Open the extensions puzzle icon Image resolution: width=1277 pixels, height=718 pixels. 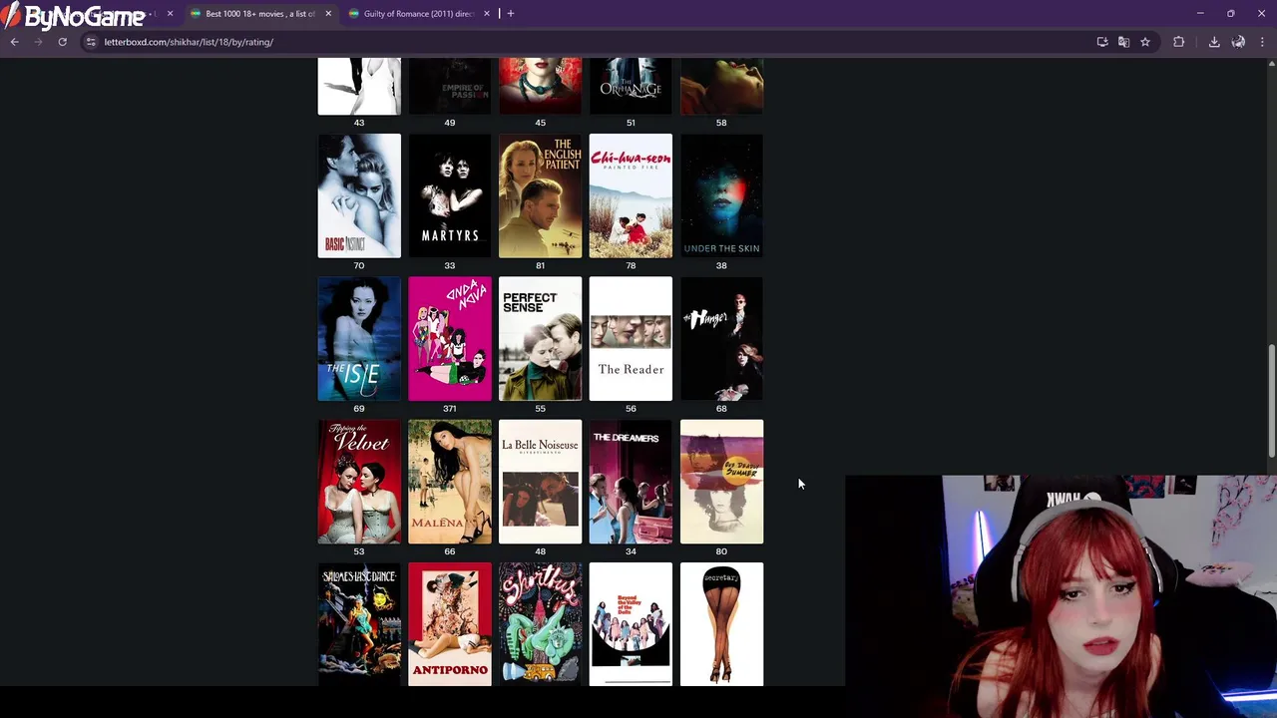(1179, 42)
